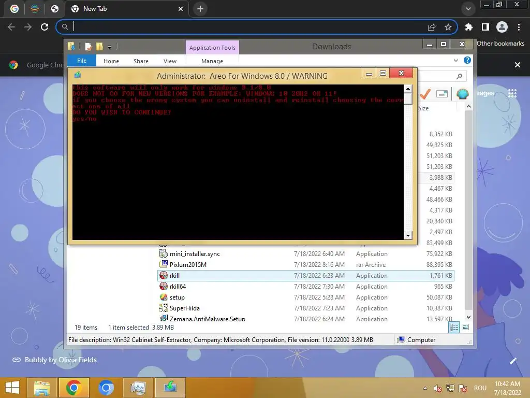Image resolution: width=530 pixels, height=398 pixels.
Task: Go back in Chrome
Action: click(11, 27)
